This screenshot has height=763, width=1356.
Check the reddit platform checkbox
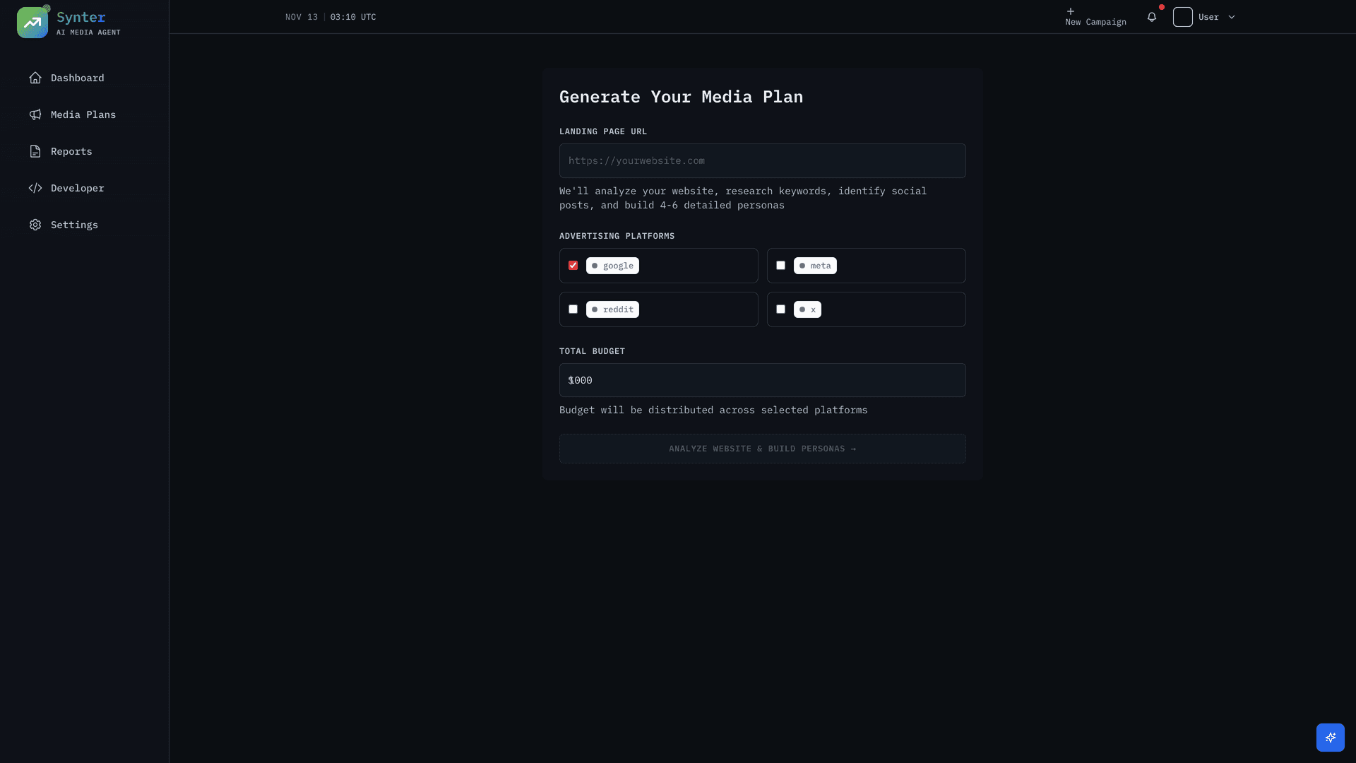click(x=573, y=309)
